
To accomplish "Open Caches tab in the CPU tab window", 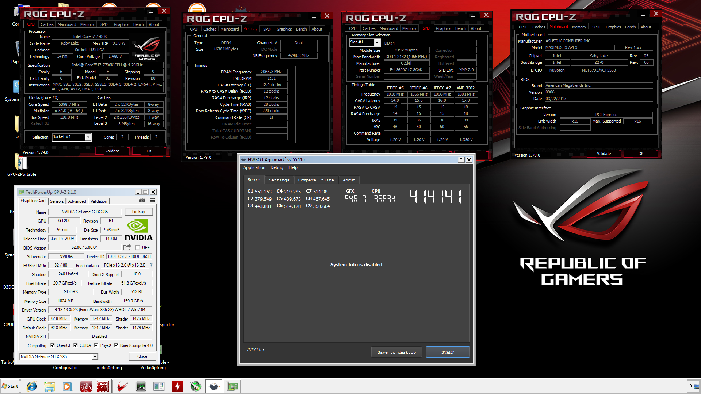I will coord(47,24).
